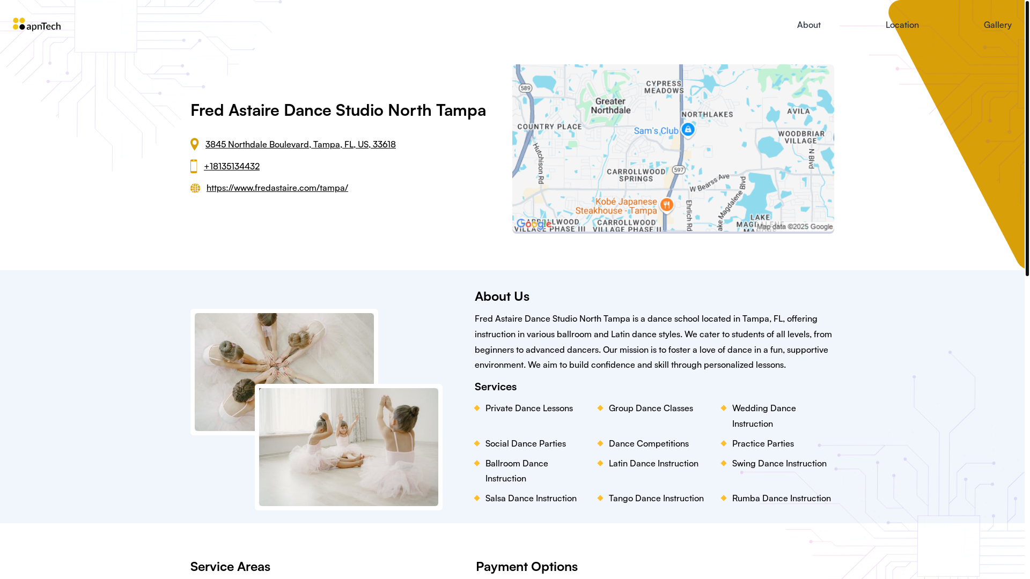1030x579 pixels.
Task: Click the Wedding Dance Instruction text
Action: [764, 416]
